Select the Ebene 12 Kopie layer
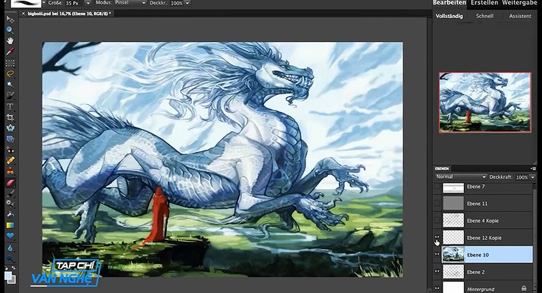Viewport: 542px width, 293px height. [x=487, y=237]
